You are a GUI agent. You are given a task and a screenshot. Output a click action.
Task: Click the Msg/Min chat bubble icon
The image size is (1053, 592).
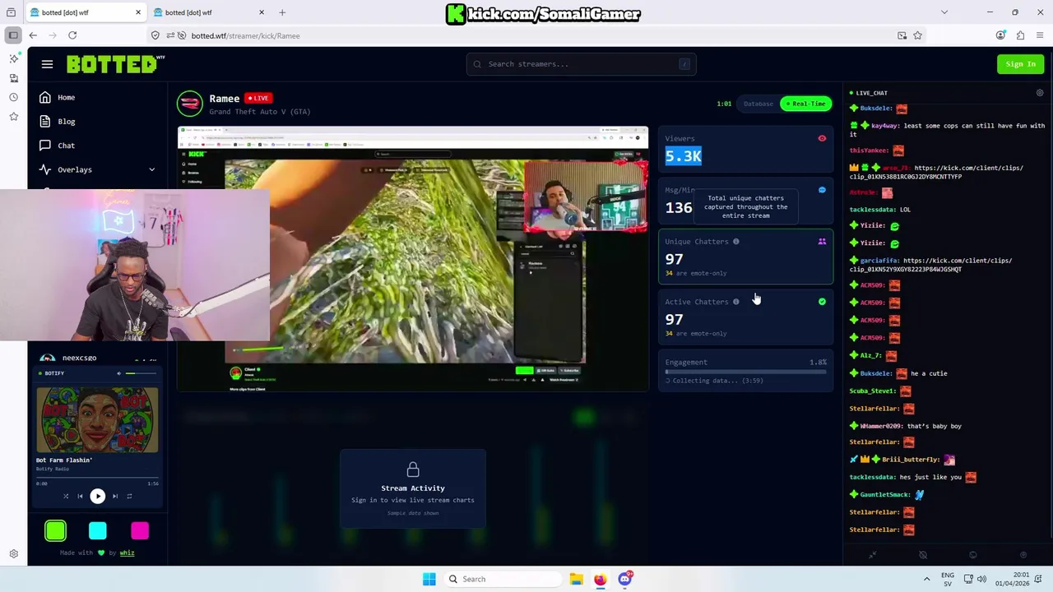[822, 190]
